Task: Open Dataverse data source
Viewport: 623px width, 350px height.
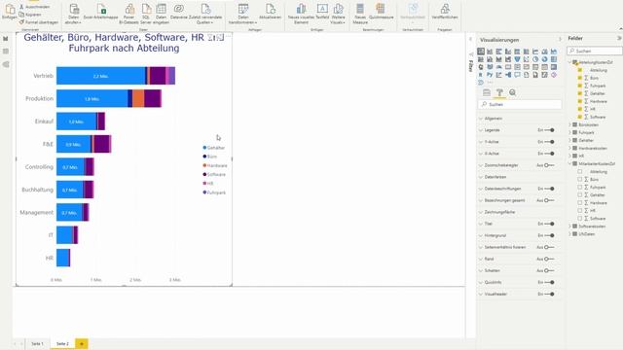Action: pos(179,12)
